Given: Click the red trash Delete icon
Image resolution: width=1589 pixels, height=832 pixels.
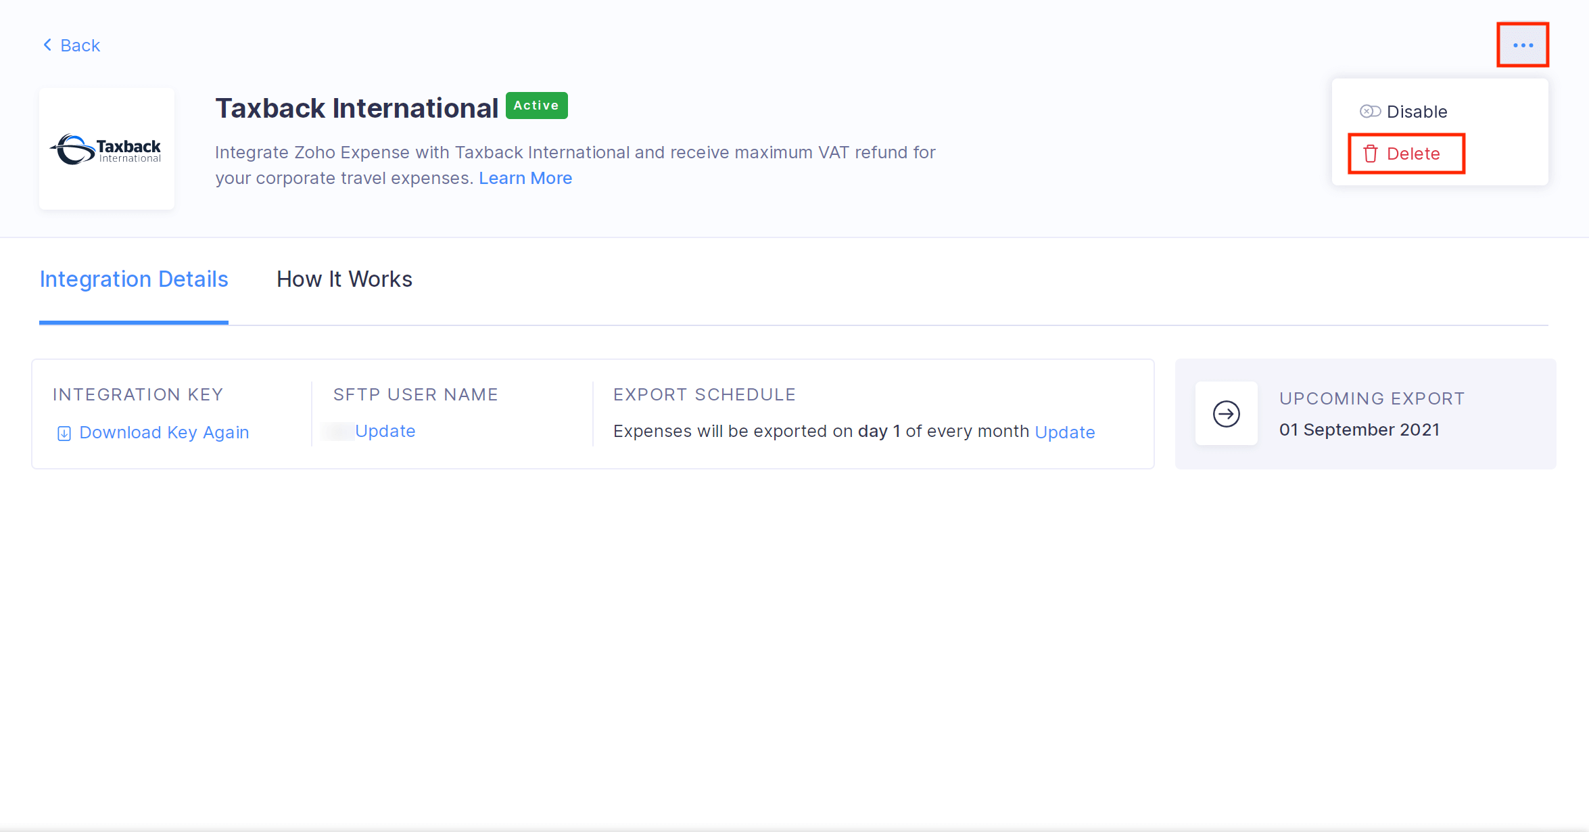Looking at the screenshot, I should [1371, 154].
